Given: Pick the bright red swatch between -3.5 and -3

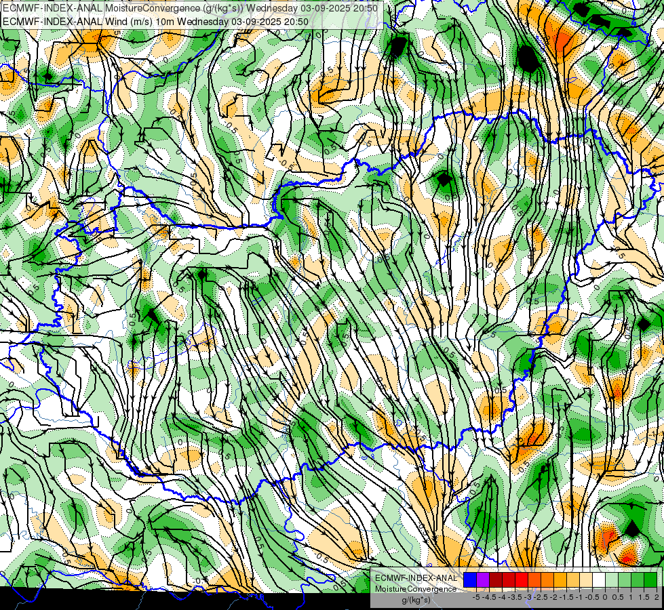Looking at the screenshot, I should coord(522,579).
